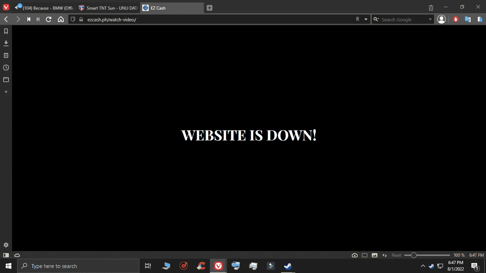
Task: Click the address bar with ezcash.ph URL
Action: [x=219, y=20]
